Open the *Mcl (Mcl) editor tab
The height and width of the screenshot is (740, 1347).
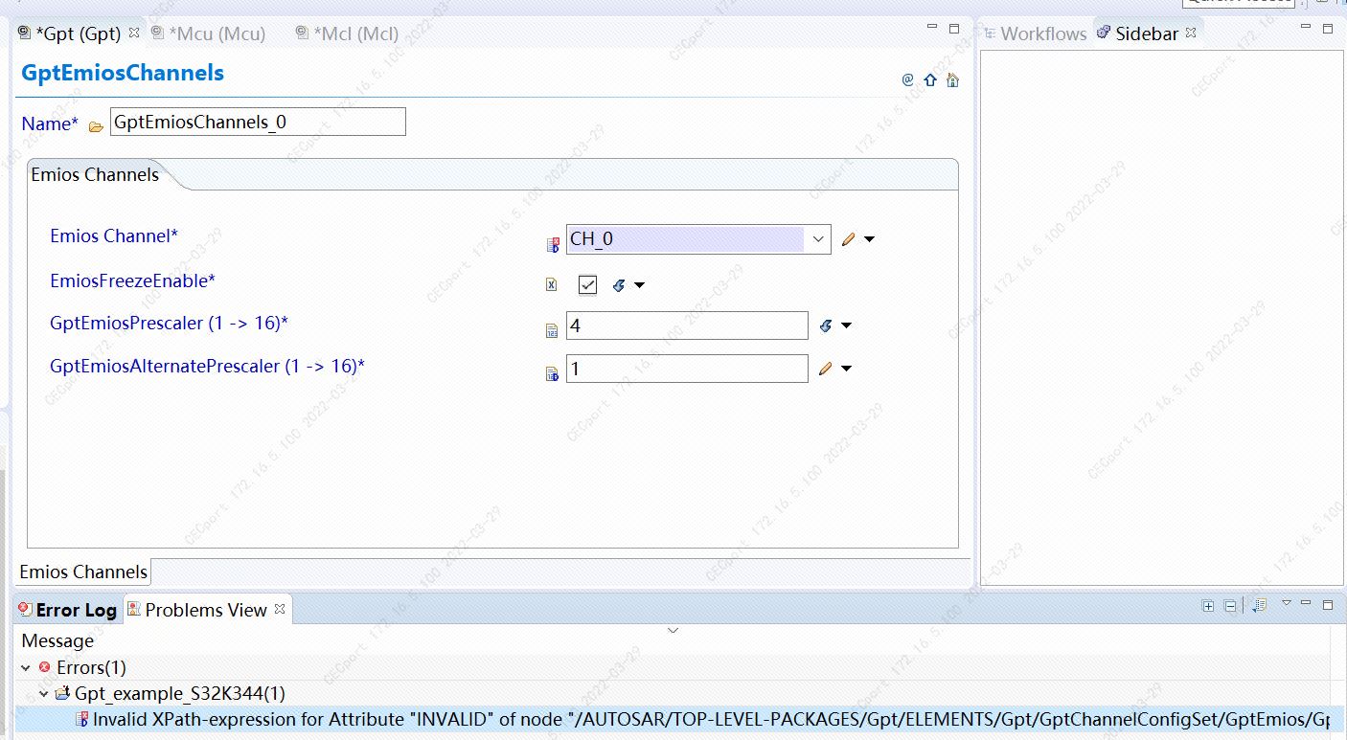point(356,34)
